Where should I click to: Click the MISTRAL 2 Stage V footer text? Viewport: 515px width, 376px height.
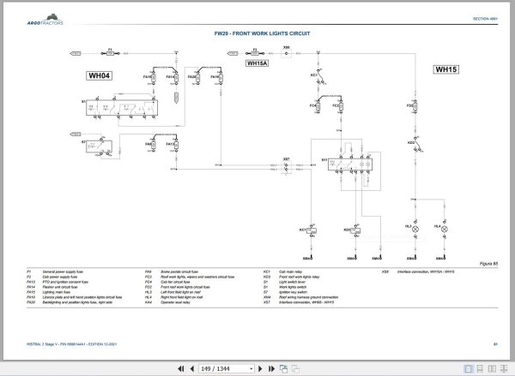click(x=71, y=344)
